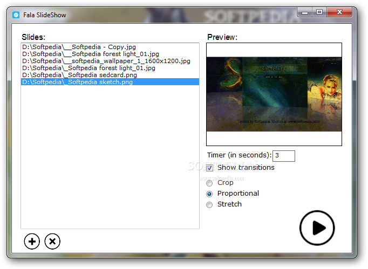Click the Fala SlideShow app icon in title bar
The height and width of the screenshot is (269, 368).
(x=16, y=15)
